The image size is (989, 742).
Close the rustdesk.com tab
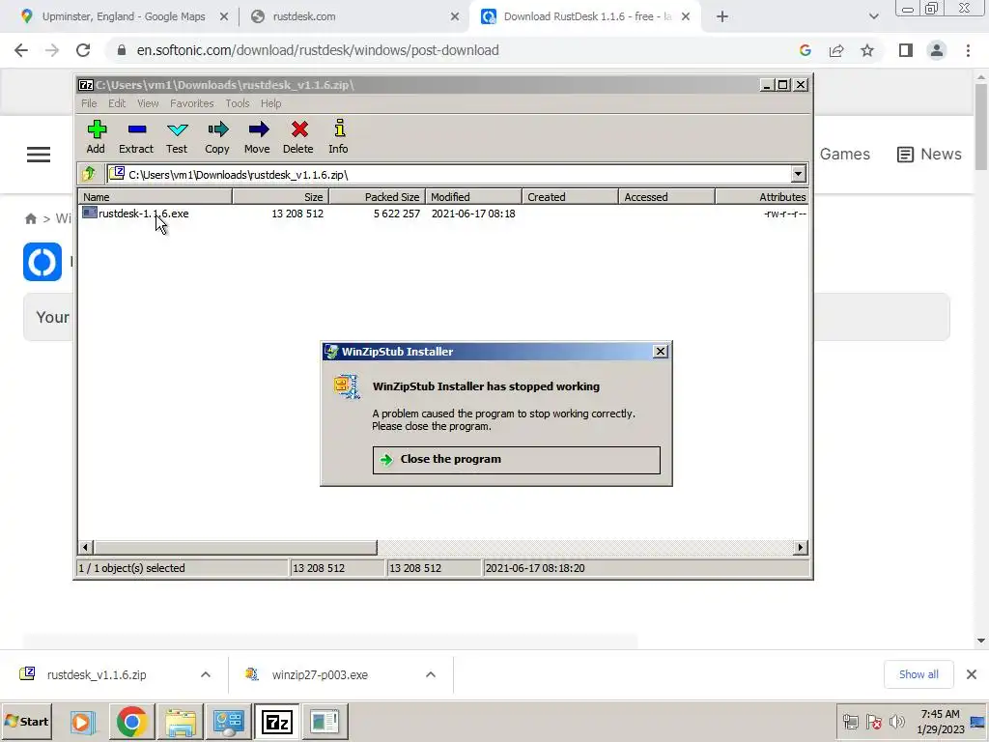(455, 17)
